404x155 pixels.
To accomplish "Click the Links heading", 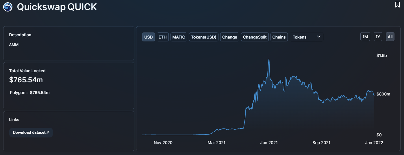I will (x=14, y=120).
